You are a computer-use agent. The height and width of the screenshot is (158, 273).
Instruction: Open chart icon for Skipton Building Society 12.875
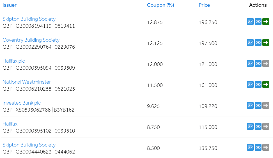click(x=250, y=22)
